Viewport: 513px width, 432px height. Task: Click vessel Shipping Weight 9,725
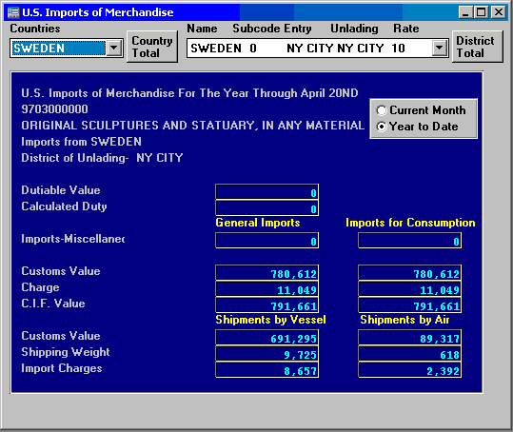[x=266, y=354]
